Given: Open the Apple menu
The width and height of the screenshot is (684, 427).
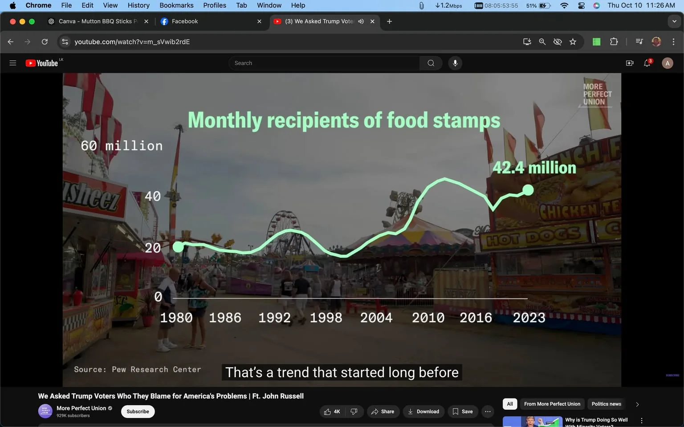Looking at the screenshot, I should [12, 5].
